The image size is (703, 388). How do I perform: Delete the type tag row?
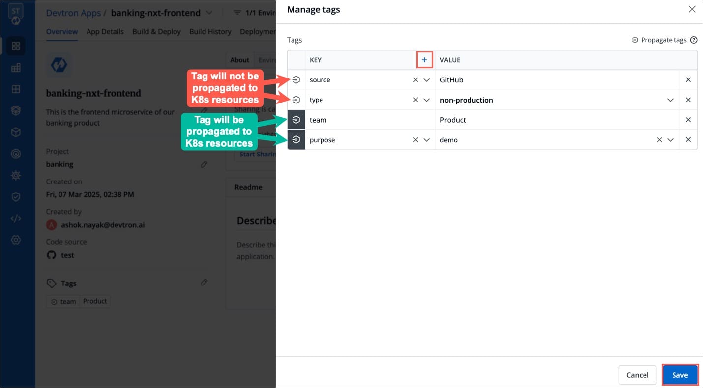click(x=688, y=100)
